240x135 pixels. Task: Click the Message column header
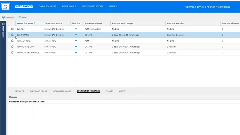[x=13, y=97]
